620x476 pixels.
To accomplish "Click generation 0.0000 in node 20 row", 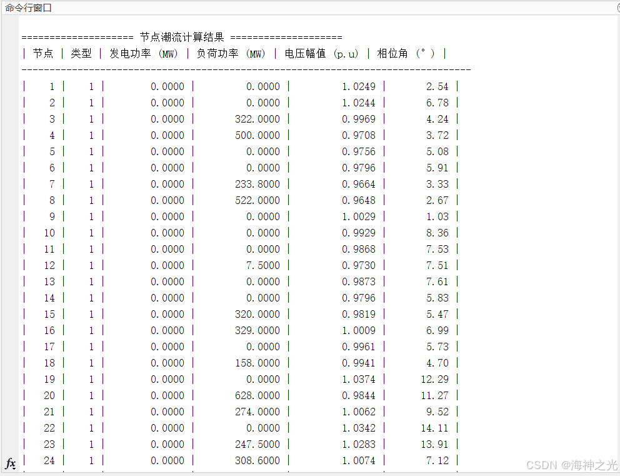I will (x=167, y=395).
